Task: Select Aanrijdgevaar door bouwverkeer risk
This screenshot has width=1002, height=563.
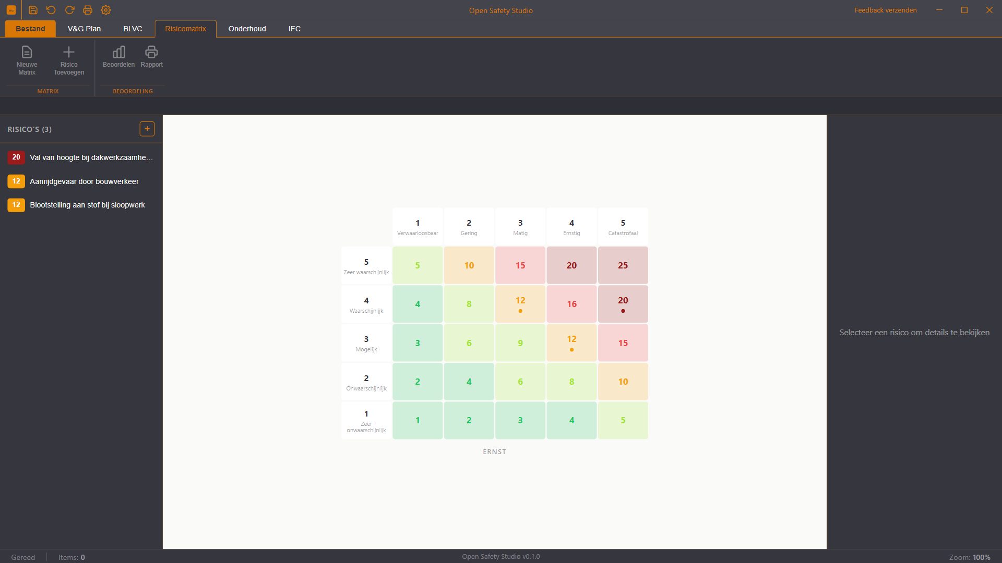Action: point(81,181)
